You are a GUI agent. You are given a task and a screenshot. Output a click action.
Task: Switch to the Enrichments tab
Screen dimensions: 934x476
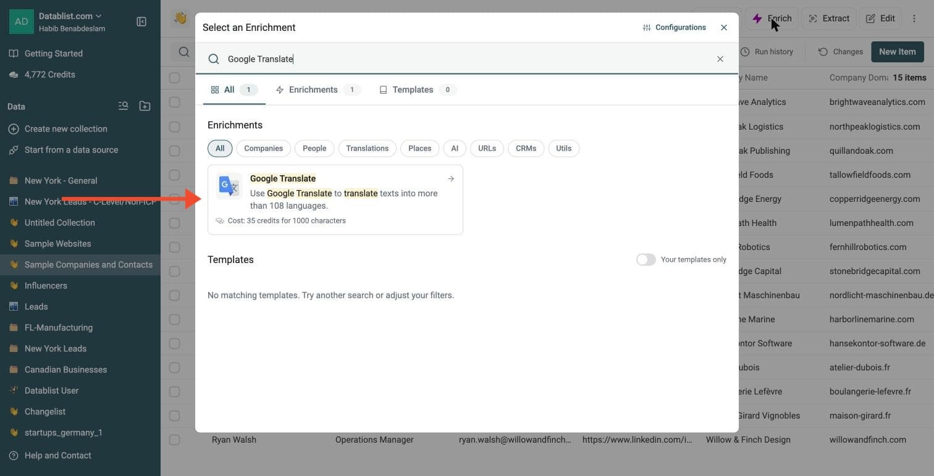pos(318,90)
